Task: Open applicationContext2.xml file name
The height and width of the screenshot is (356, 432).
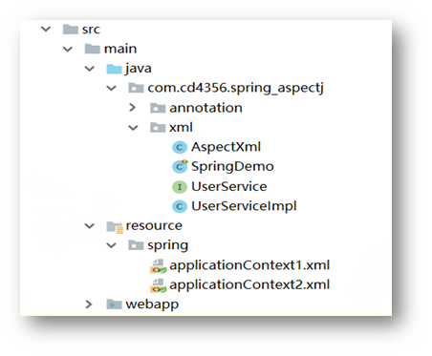Action: click(x=249, y=285)
